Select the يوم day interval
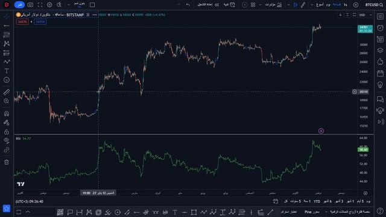Viewport: 386px width, 217px height. tap(328, 5)
